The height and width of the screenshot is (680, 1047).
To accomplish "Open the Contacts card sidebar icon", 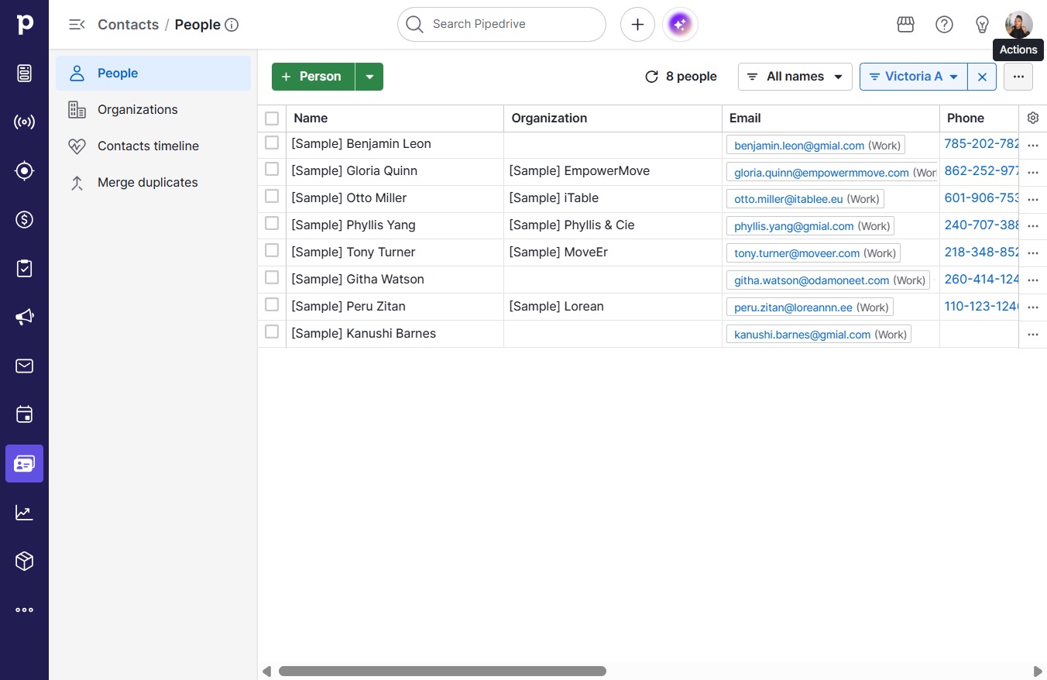I will click(25, 464).
